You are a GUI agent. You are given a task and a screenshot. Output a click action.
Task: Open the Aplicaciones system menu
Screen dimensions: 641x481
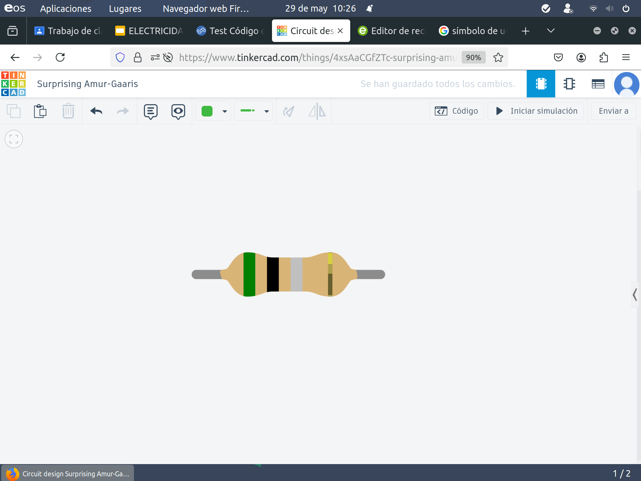coord(65,8)
